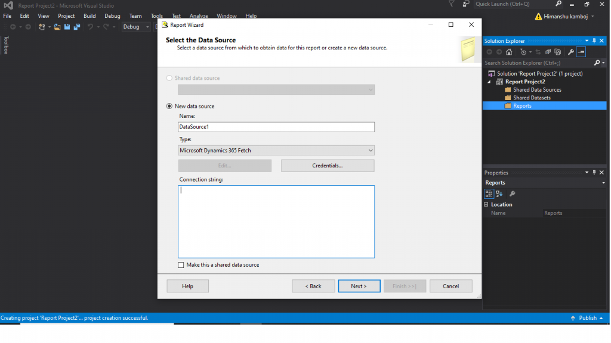Select Shared Datasets folder in Solution Explorer
Screen dimensions: 611x343
tap(532, 98)
